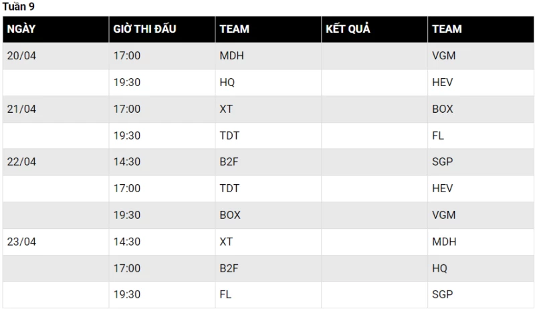
Task: Click VGM in the 20/04 17:00 match
Action: tap(443, 56)
